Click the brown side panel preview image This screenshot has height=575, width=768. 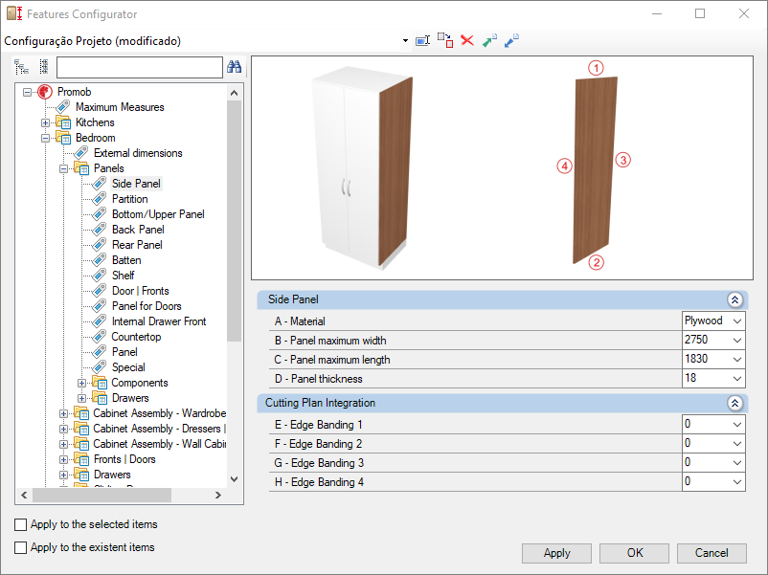coord(595,169)
